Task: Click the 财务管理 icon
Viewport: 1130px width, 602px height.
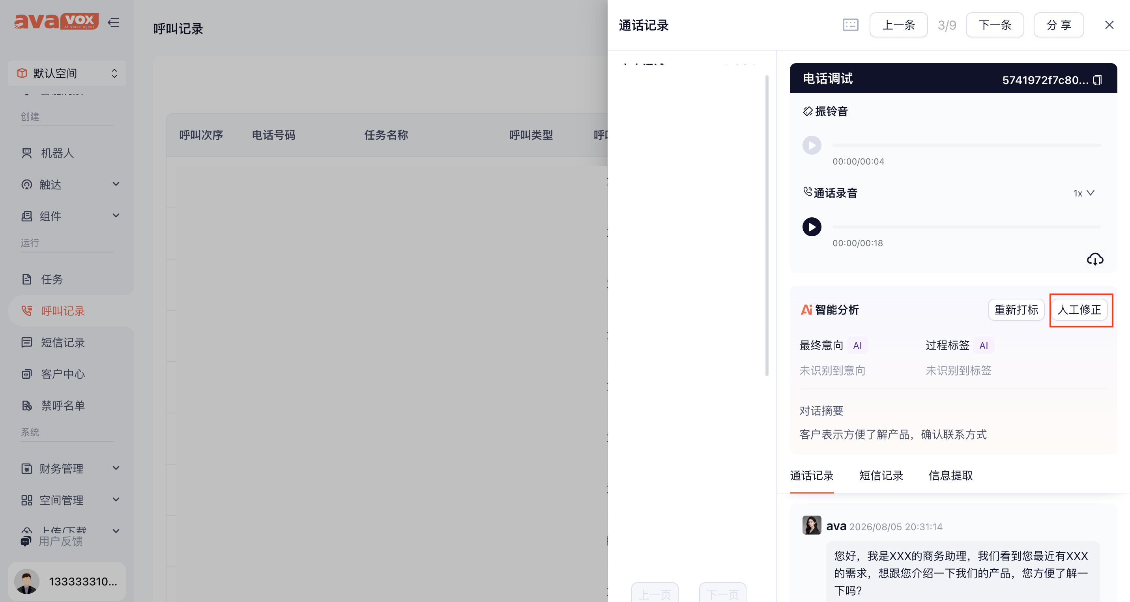Action: pos(27,469)
